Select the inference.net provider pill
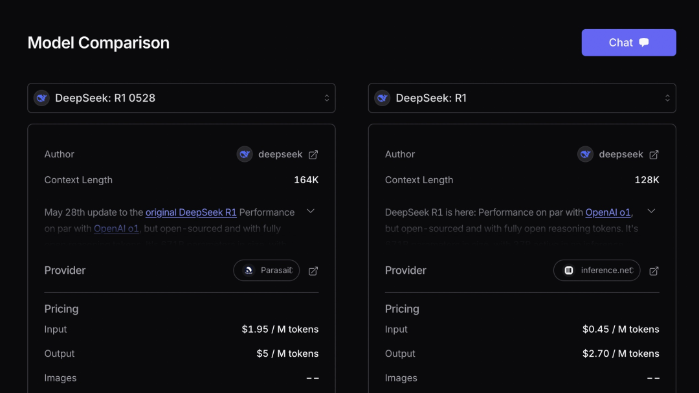Image resolution: width=699 pixels, height=393 pixels. pyautogui.click(x=597, y=271)
